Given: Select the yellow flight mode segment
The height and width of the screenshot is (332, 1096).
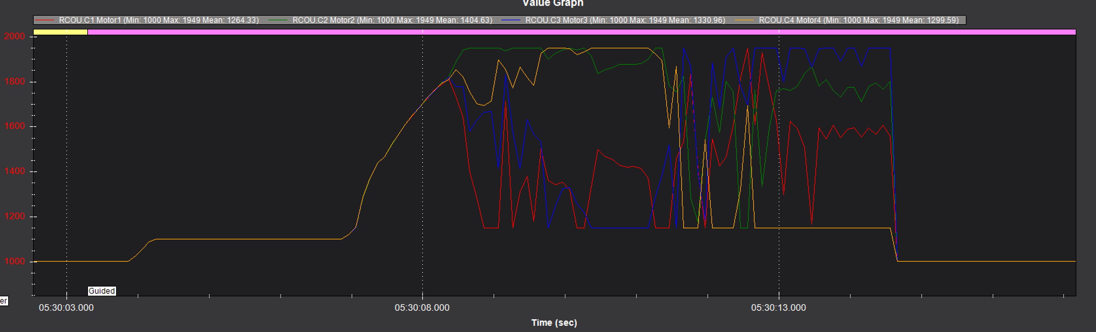Looking at the screenshot, I should tap(61, 32).
